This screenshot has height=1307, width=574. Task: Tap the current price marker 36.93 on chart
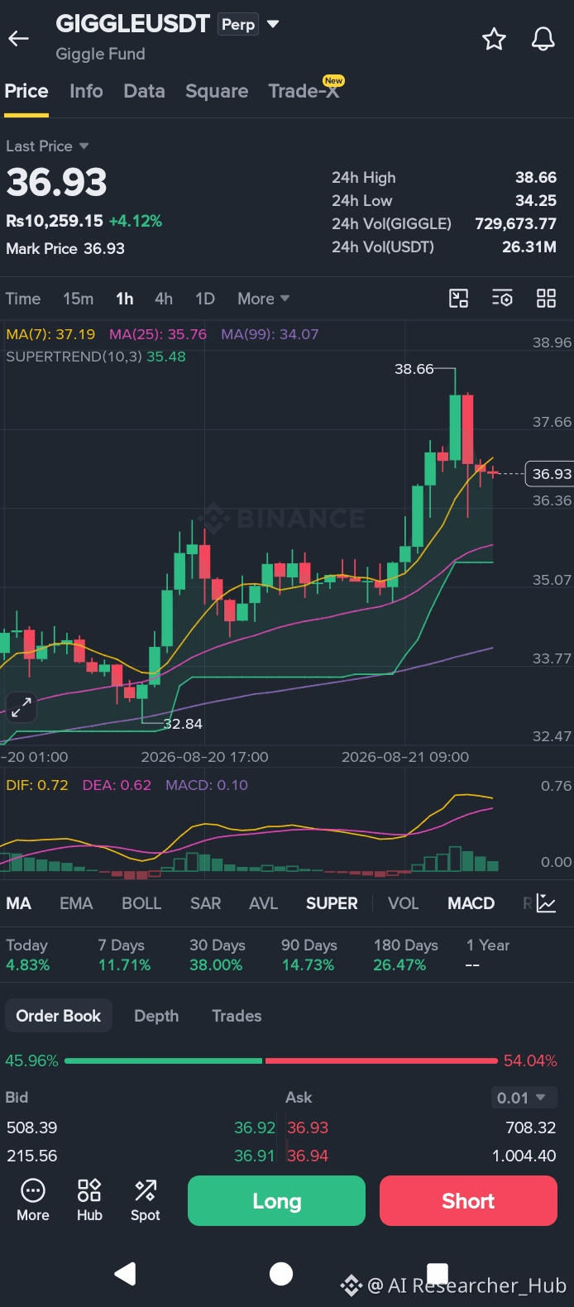[x=550, y=474]
